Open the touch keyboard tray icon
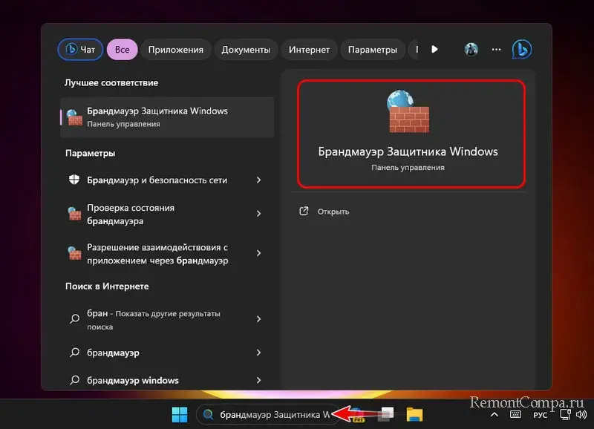 click(x=515, y=414)
